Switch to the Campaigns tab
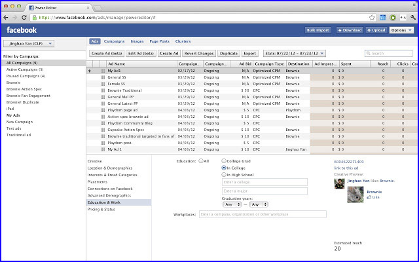The image size is (419, 262). (x=114, y=41)
